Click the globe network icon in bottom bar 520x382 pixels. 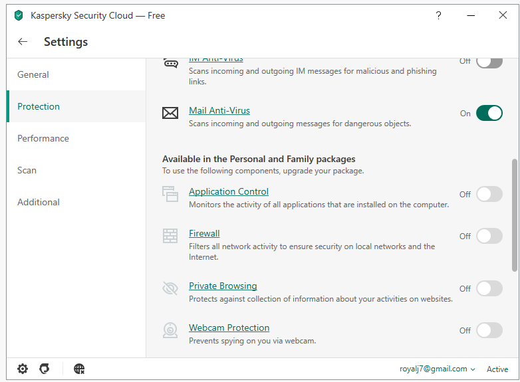(x=79, y=369)
